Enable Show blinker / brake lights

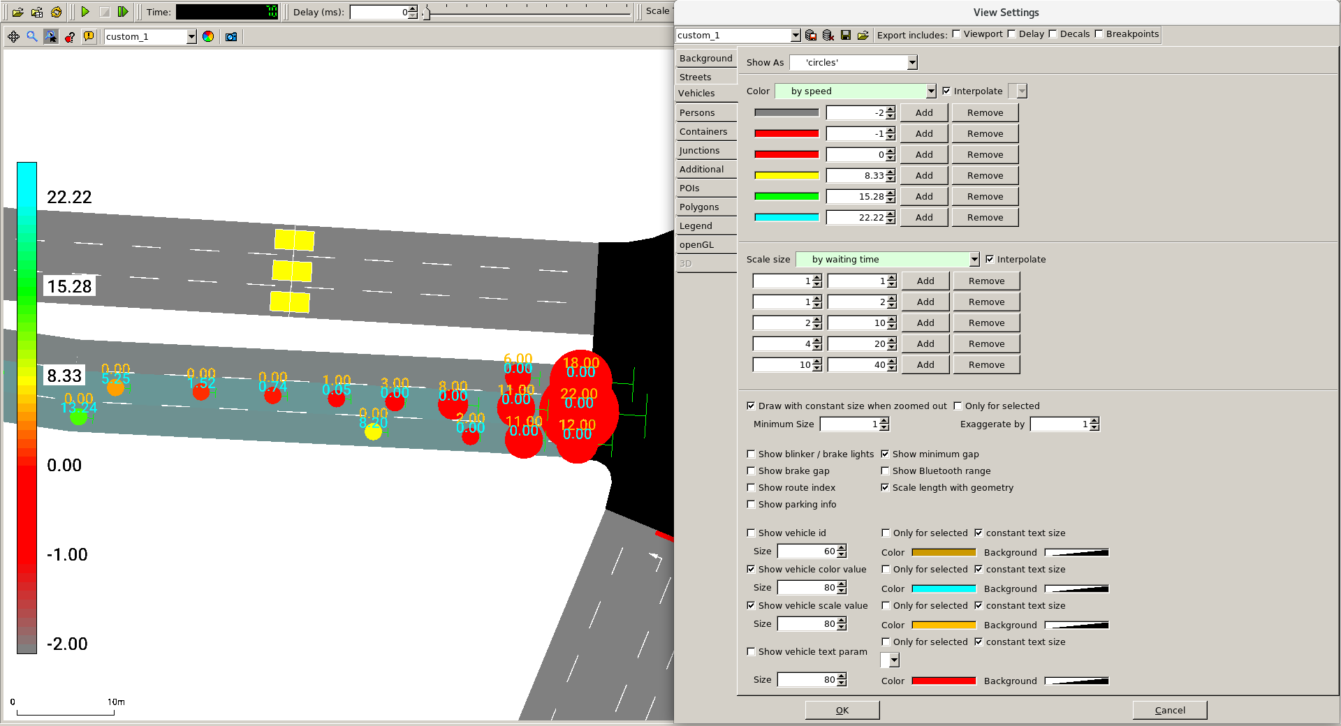(751, 454)
